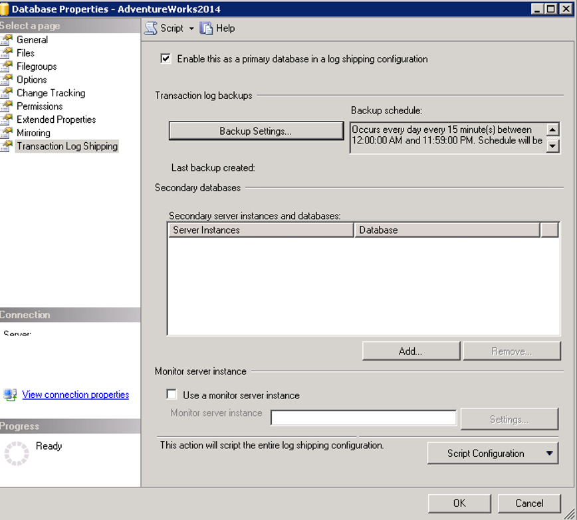This screenshot has height=520, width=577.
Task: Click the 'Ready' progress status text
Action: pos(49,446)
